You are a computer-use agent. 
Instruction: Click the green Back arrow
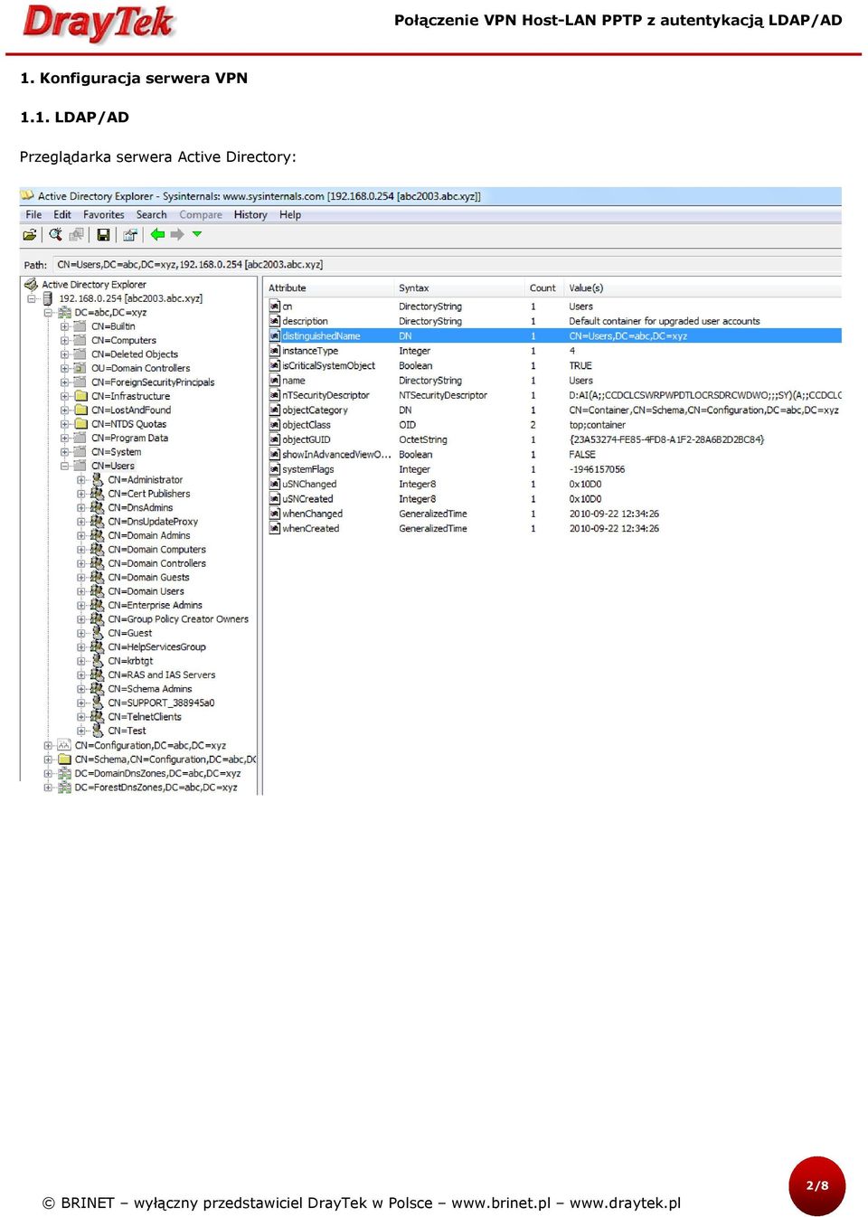click(x=157, y=234)
